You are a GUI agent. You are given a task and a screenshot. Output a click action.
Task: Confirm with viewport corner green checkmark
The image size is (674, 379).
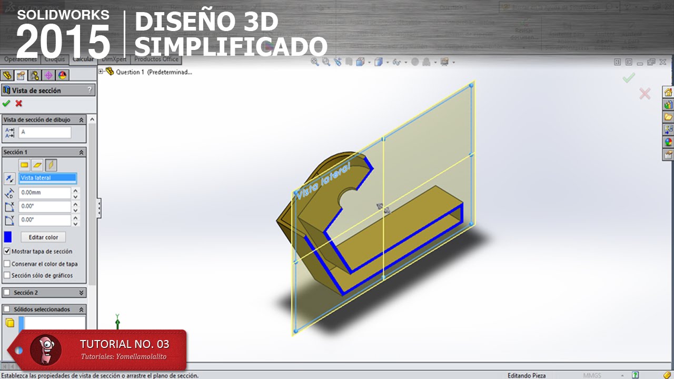629,78
